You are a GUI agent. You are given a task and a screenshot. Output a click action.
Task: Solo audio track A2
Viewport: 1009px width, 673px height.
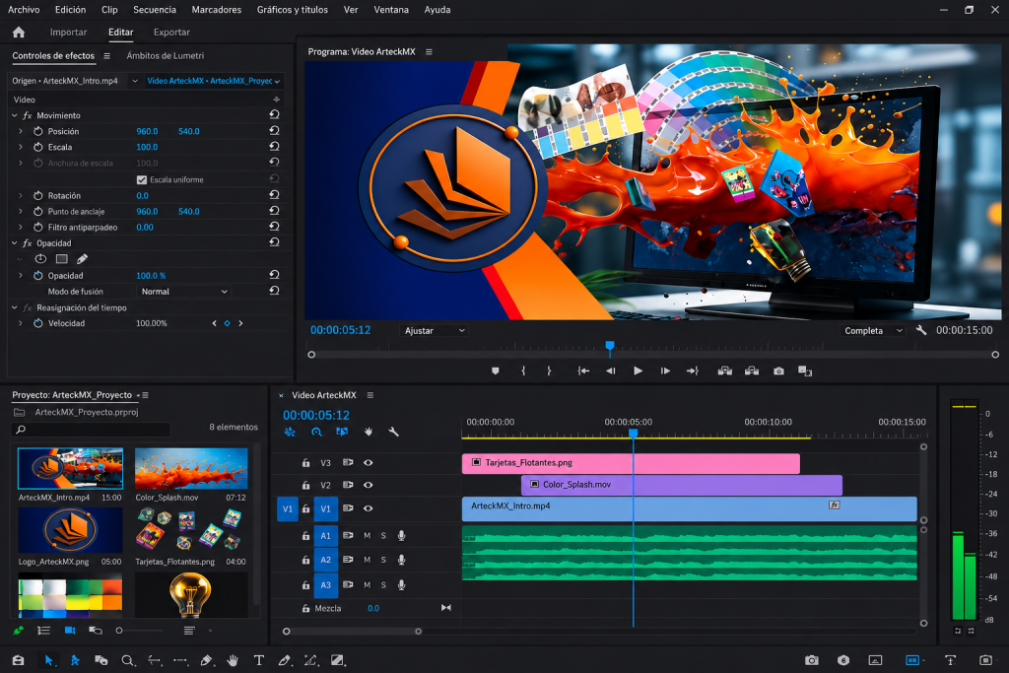click(383, 560)
